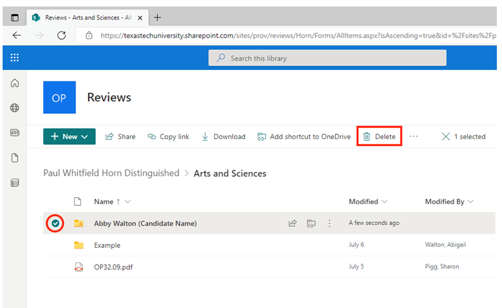Viewport: 502px width, 308px height.
Task: Open the Example folder
Action: [x=107, y=245]
